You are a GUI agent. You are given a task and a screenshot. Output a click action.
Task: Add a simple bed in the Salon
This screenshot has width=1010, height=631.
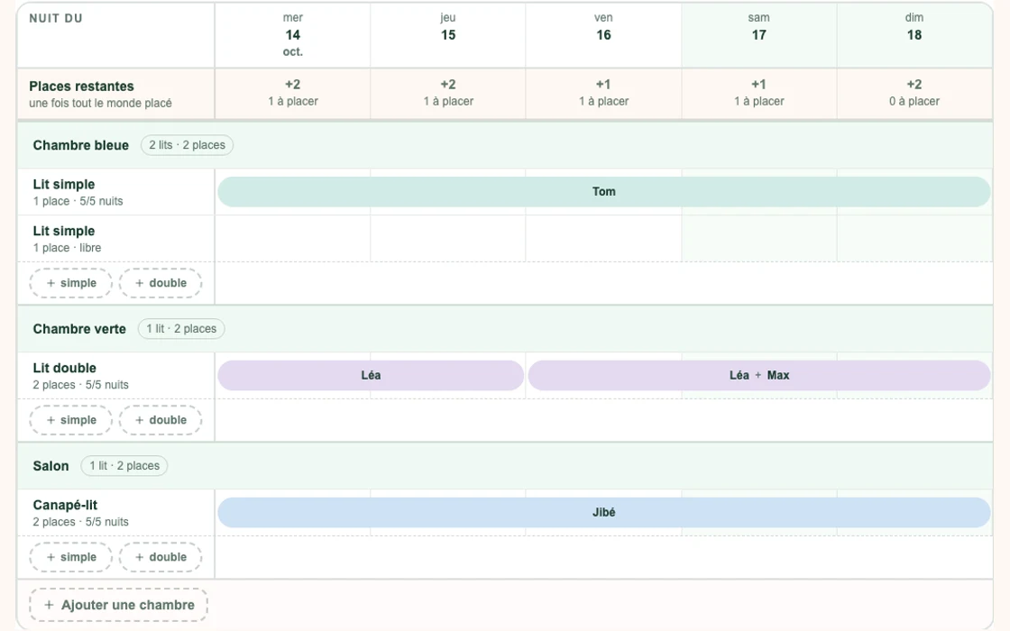pos(71,558)
